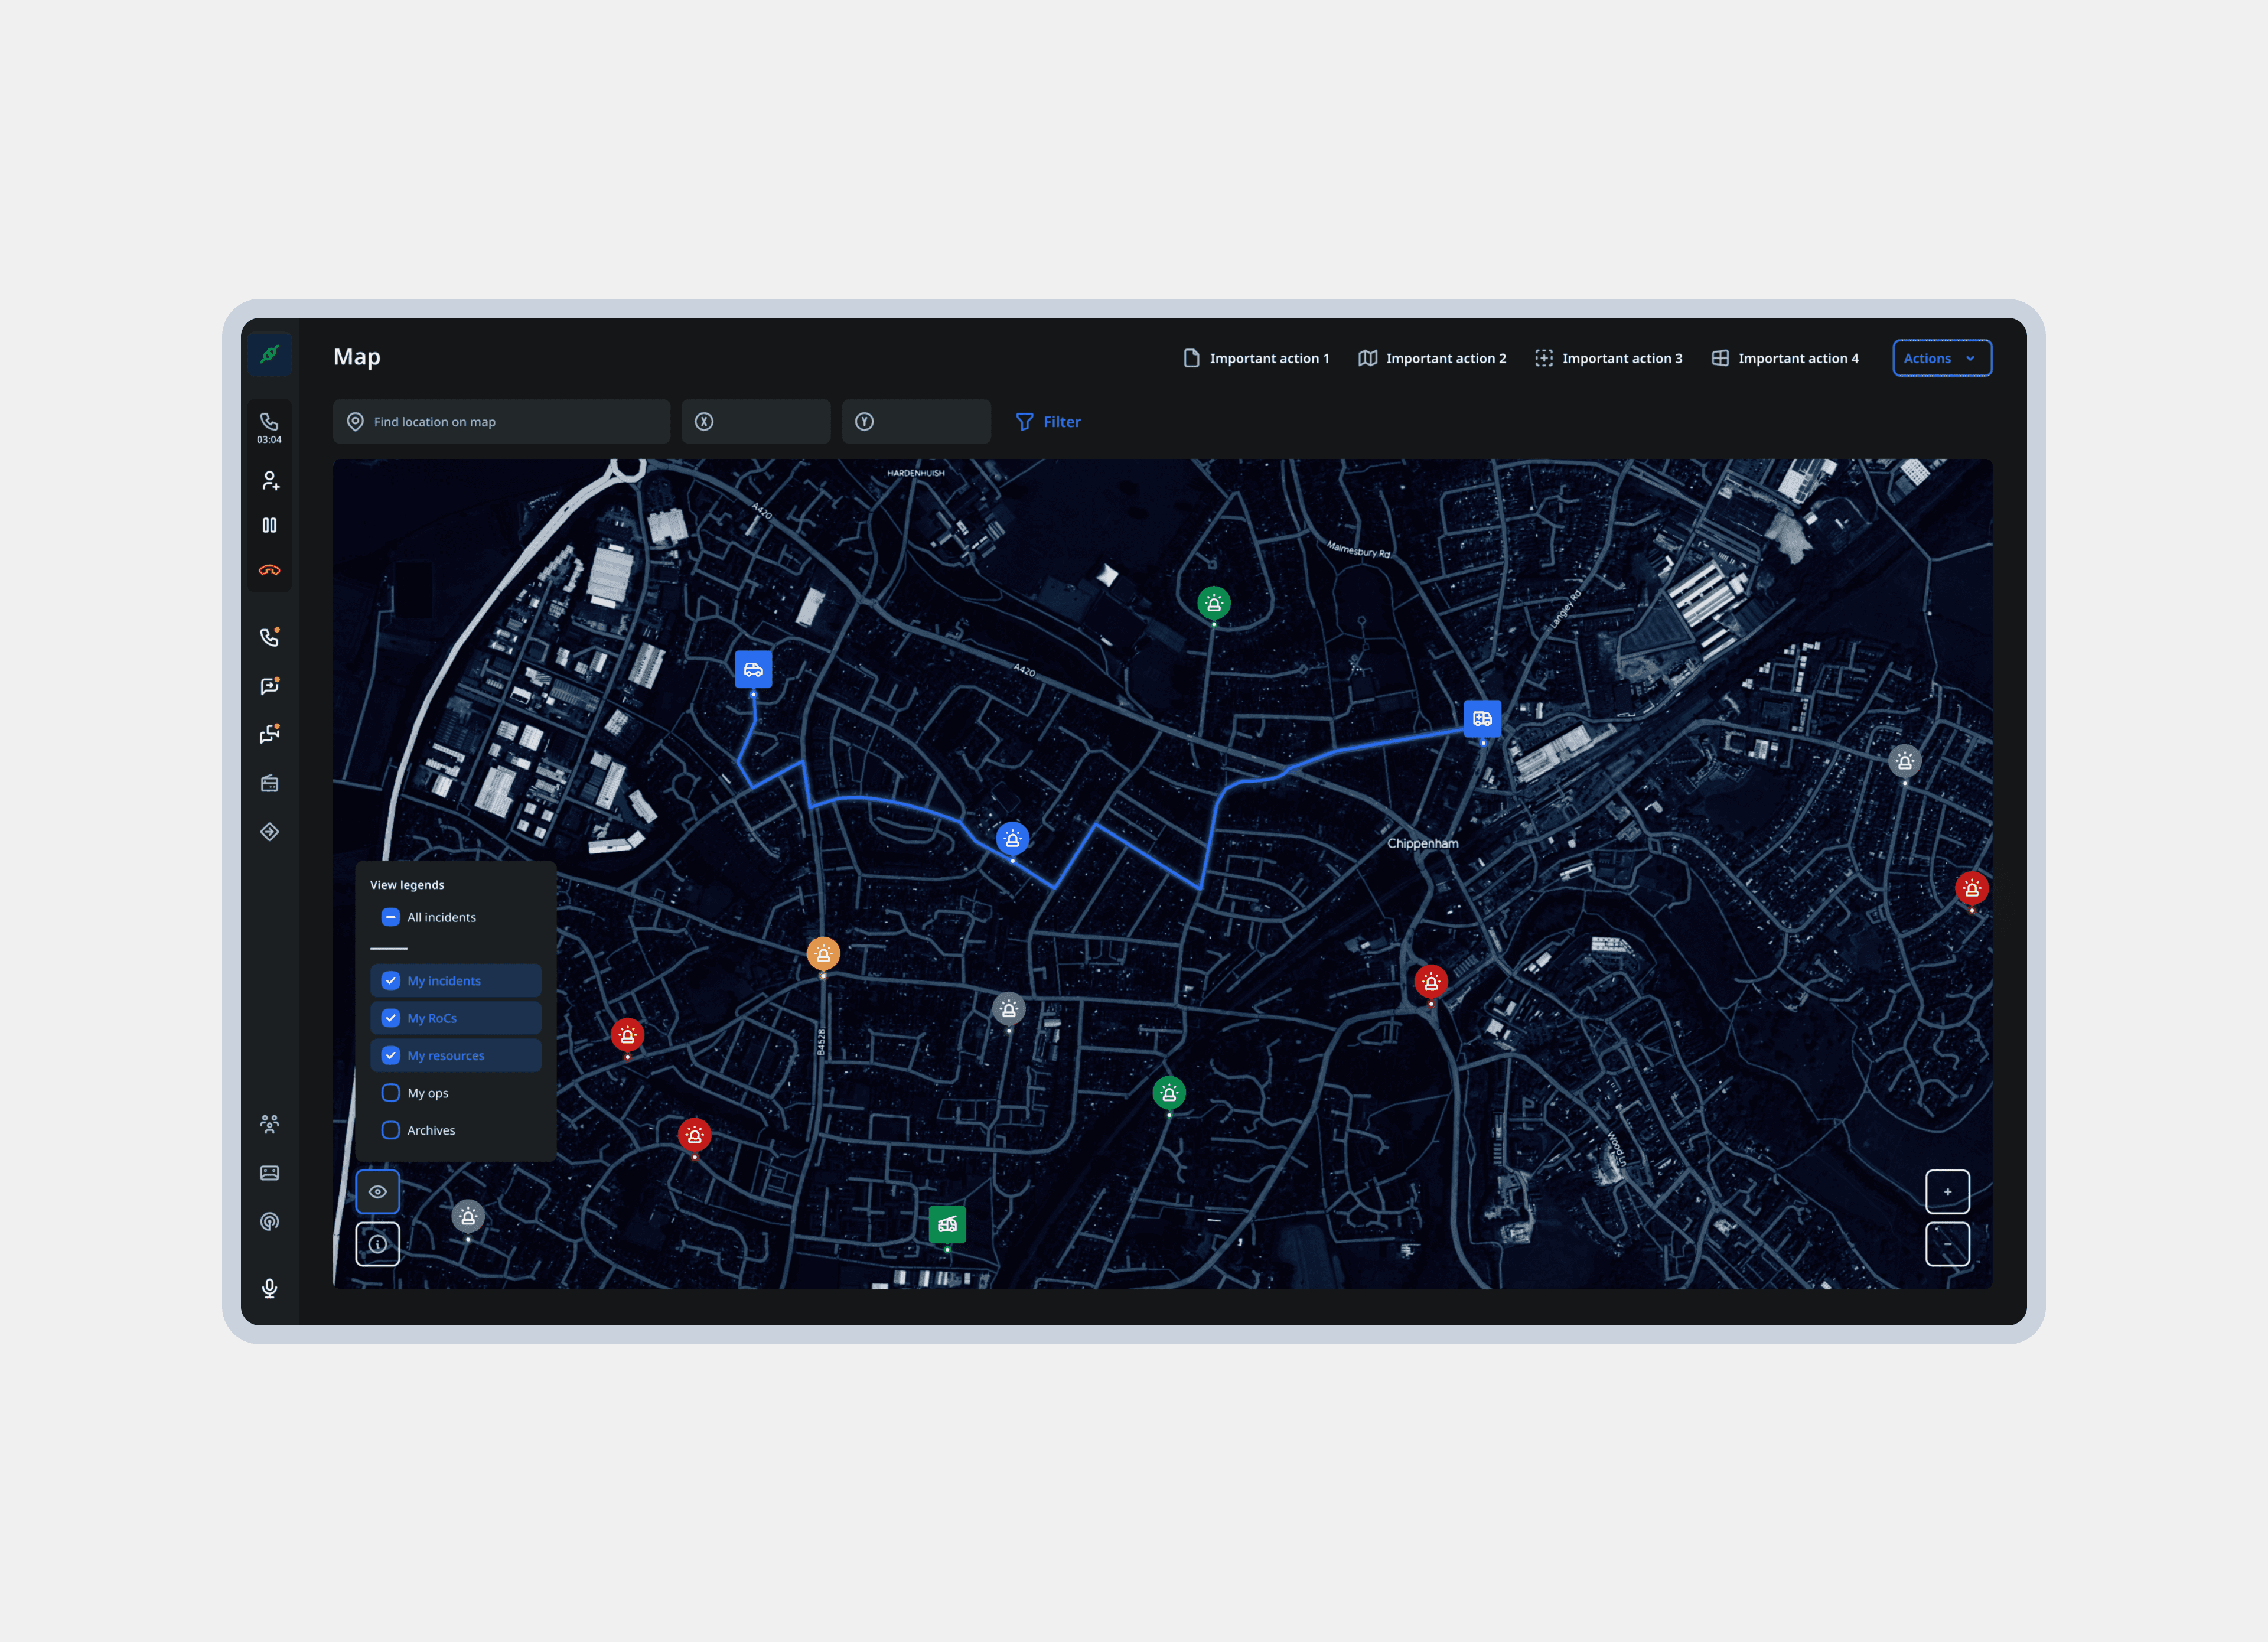This screenshot has width=2268, height=1642.
Task: Open the team group icon in sidebar
Action: tap(269, 1124)
